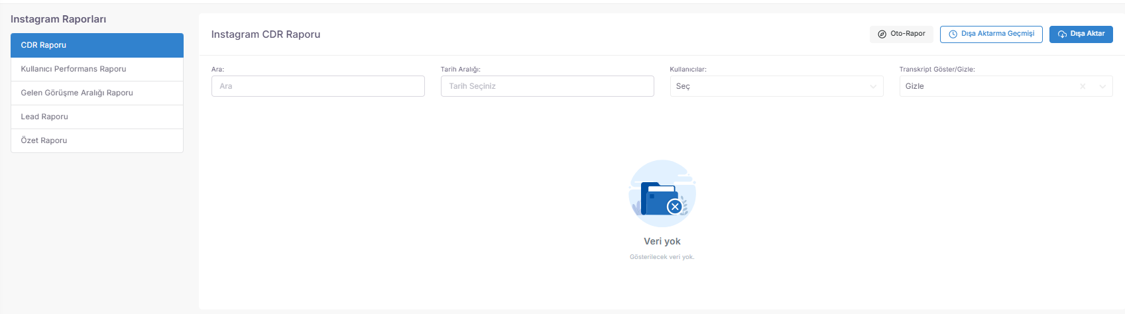
Task: Click the Oto-Rapor button
Action: pyautogui.click(x=902, y=34)
